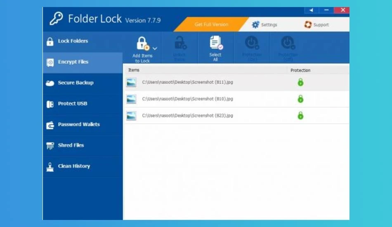Click the Settings gear icon
392x227 pixels.
255,25
